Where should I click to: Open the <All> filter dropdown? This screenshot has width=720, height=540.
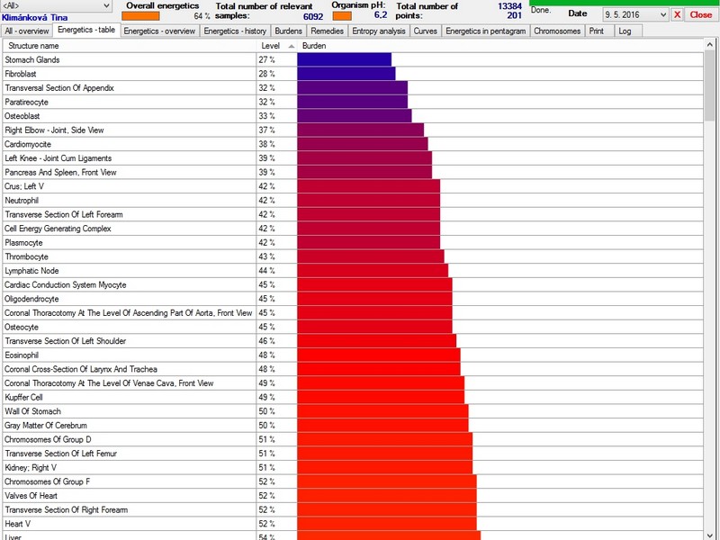(x=56, y=5)
